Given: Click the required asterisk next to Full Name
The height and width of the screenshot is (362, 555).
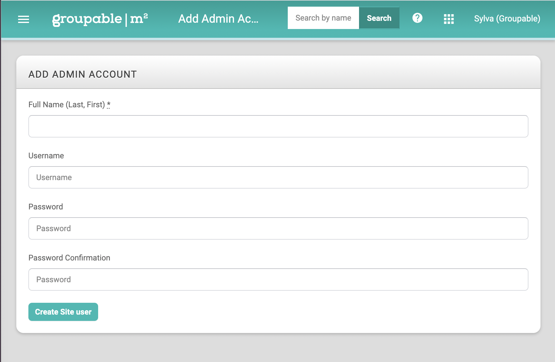Looking at the screenshot, I should pos(108,105).
